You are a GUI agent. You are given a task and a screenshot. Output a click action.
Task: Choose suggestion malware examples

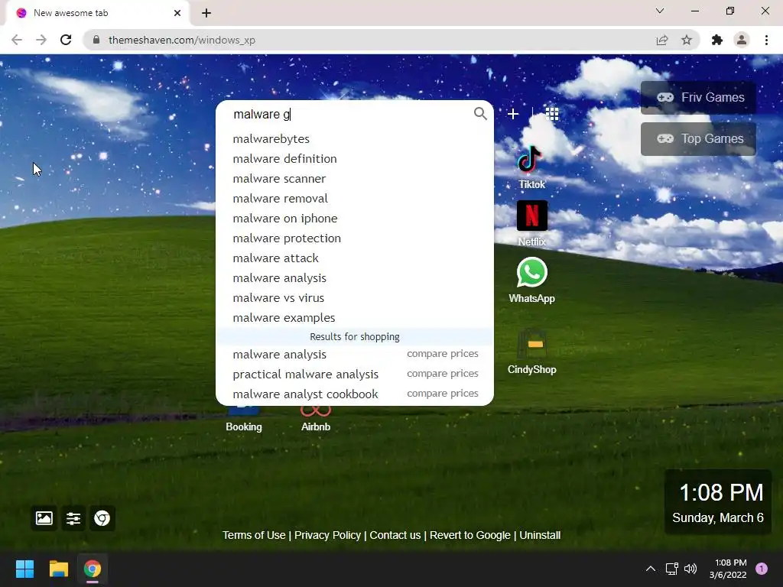click(x=355, y=318)
